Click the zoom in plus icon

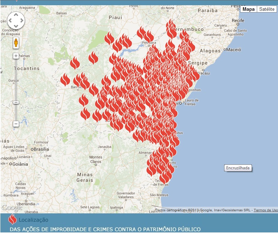[x=16, y=55]
